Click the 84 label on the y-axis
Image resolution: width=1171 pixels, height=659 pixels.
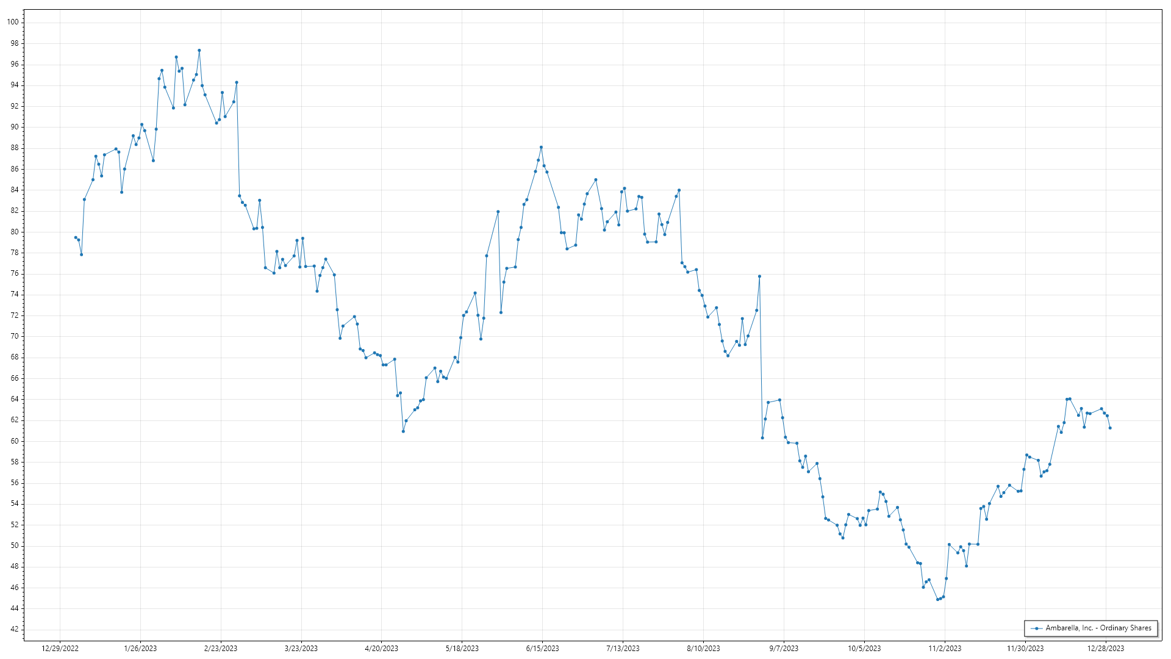point(15,190)
